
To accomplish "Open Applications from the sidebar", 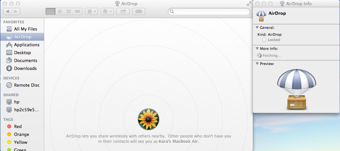I will coord(22,45).
